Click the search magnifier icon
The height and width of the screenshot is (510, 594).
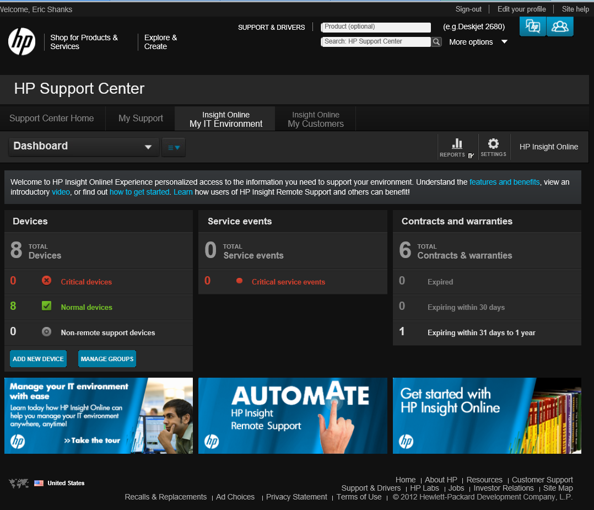point(436,42)
